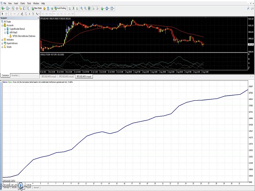This screenshot has width=255, height=191.
Task: Open the MetaEditor icon
Action: pos(44,8)
